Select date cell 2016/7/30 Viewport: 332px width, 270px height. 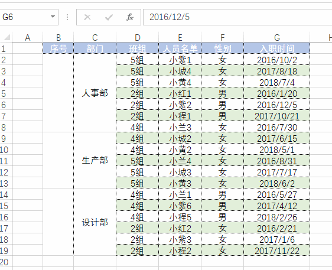click(x=277, y=127)
